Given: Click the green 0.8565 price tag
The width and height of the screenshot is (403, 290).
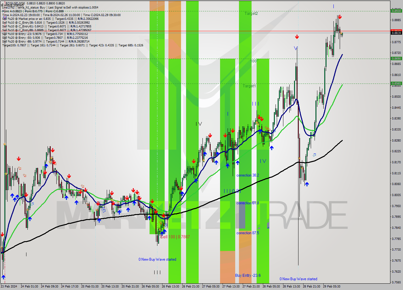Looking at the screenshot, I should pos(396,84).
